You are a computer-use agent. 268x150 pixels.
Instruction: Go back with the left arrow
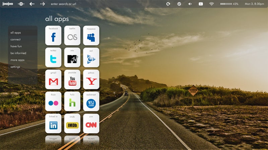click(32, 4)
